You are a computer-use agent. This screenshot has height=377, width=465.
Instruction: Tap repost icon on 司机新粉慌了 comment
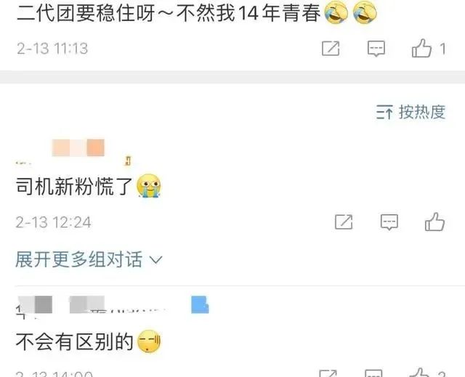[344, 222]
